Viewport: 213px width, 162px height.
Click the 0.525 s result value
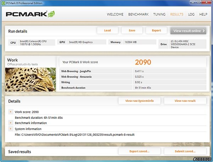click(x=139, y=77)
